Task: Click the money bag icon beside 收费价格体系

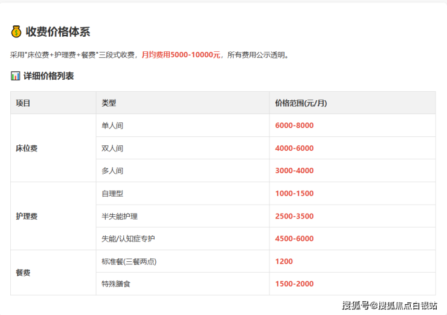Action: coord(16,33)
